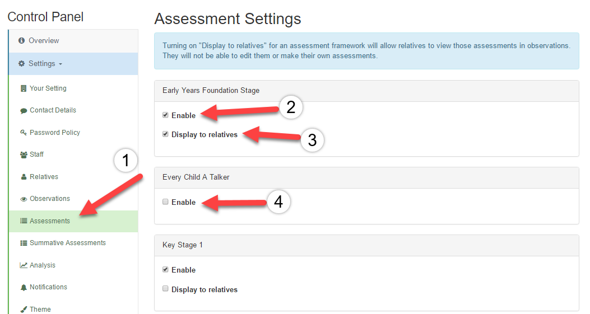Click the speech bubble Contact Details icon
Image resolution: width=590 pixels, height=314 pixels.
tap(24, 111)
